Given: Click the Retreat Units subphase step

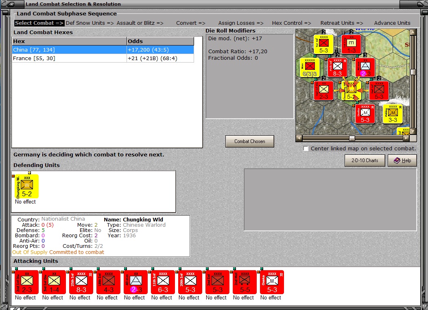Looking at the screenshot, I should (342, 23).
